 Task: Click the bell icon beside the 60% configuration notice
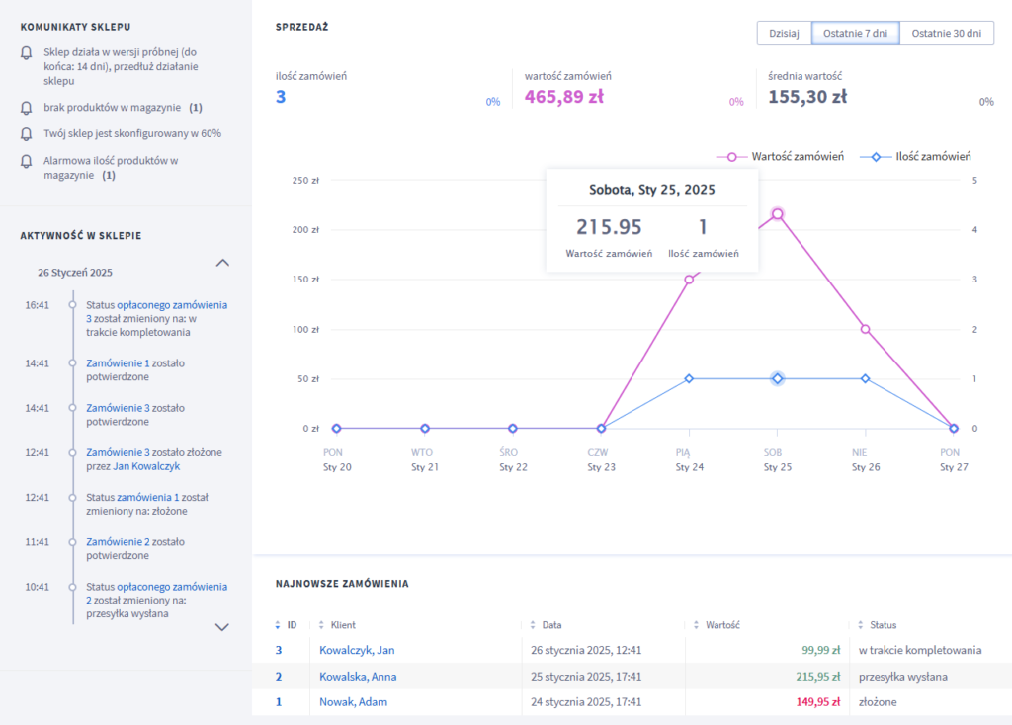(x=27, y=134)
